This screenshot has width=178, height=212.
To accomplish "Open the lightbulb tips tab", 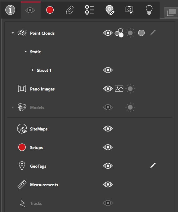I will click(149, 10).
